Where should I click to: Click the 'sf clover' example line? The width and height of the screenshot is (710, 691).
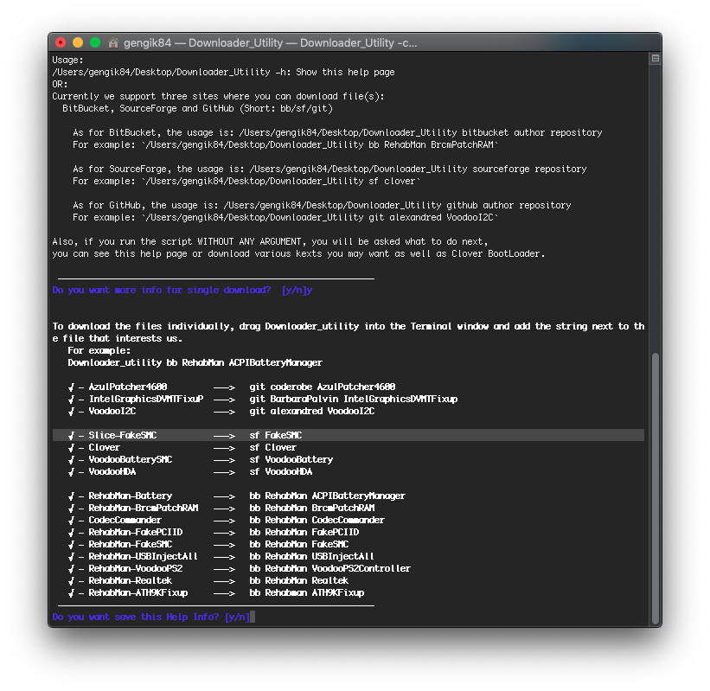246,181
